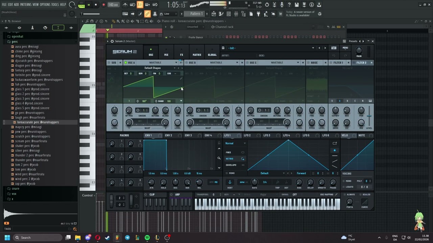Open the MATRIX tab in Serum 2
The height and width of the screenshot is (243, 433).
[x=197, y=53]
